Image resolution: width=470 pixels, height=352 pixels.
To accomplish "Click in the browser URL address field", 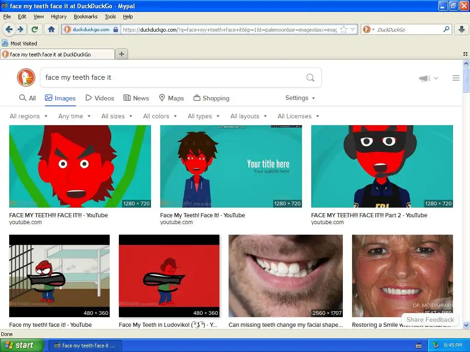I will point(230,29).
